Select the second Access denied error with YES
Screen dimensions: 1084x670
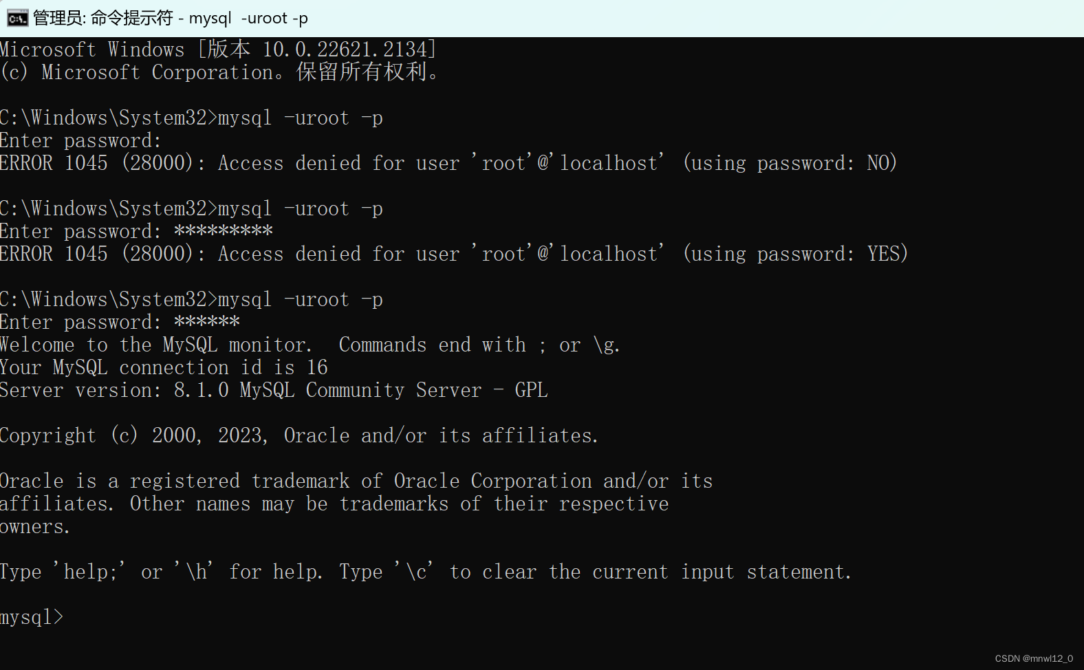[x=454, y=253]
